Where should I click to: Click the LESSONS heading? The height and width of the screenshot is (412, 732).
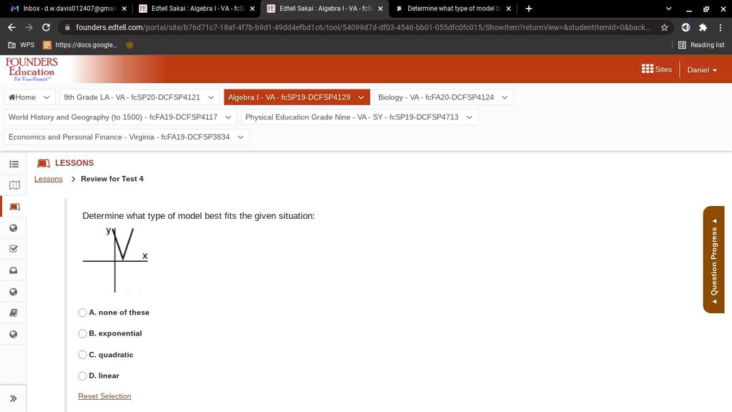pos(74,163)
